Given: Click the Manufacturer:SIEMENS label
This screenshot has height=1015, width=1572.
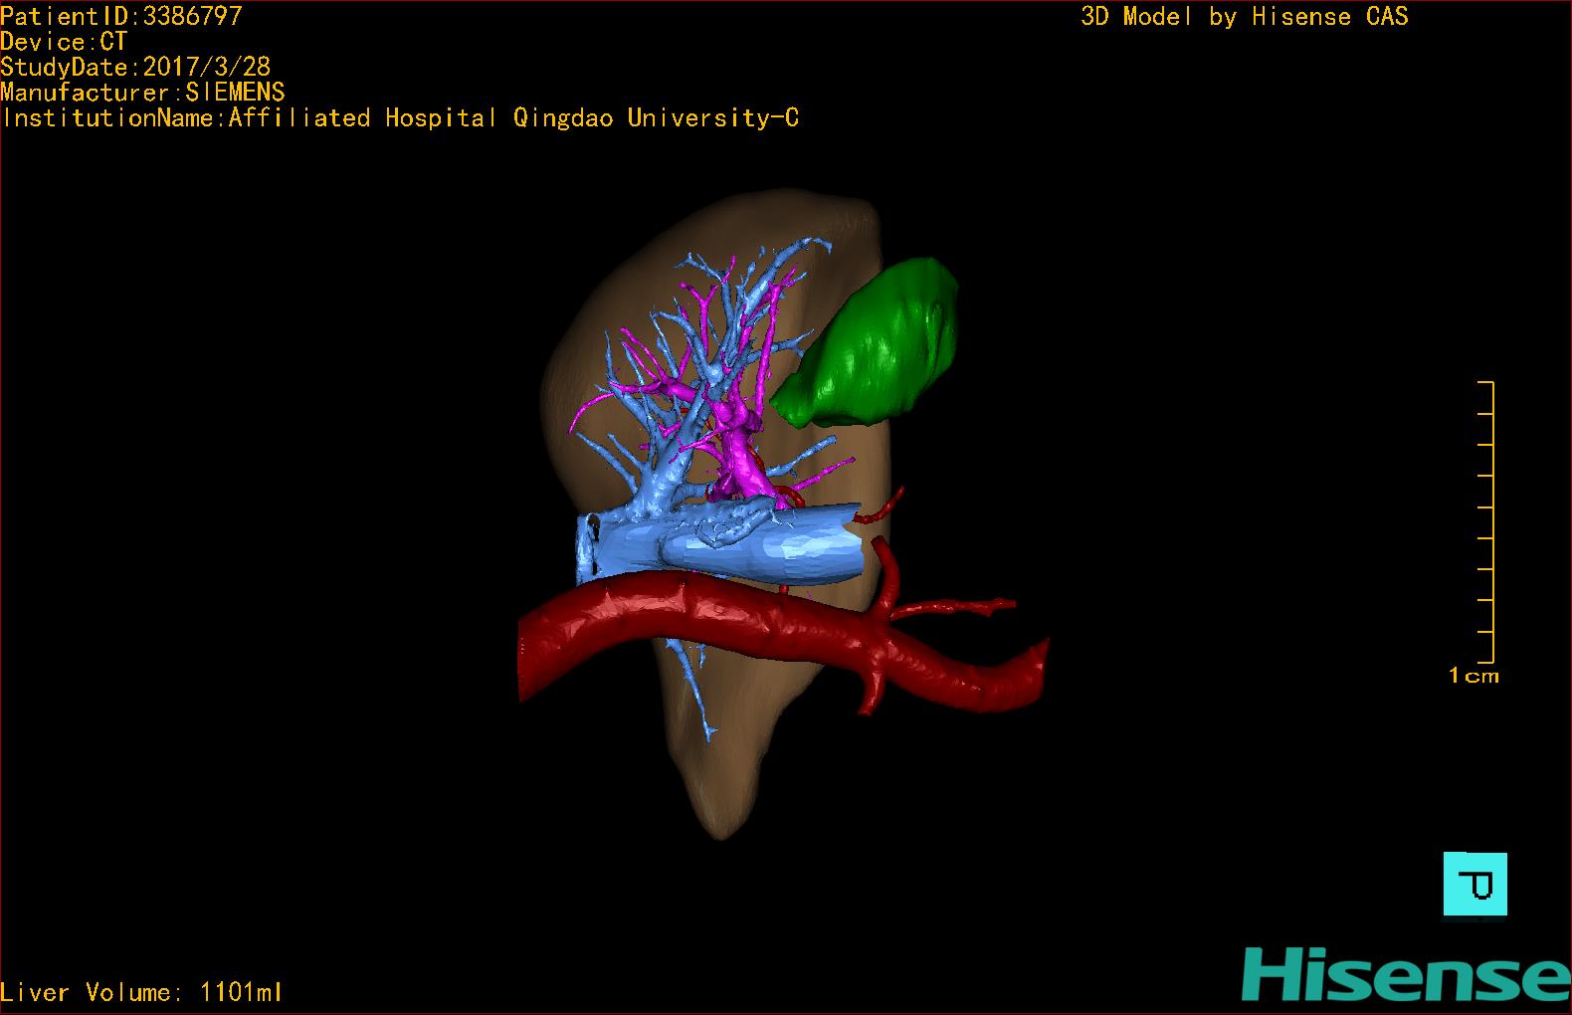Looking at the screenshot, I should pyautogui.click(x=142, y=93).
